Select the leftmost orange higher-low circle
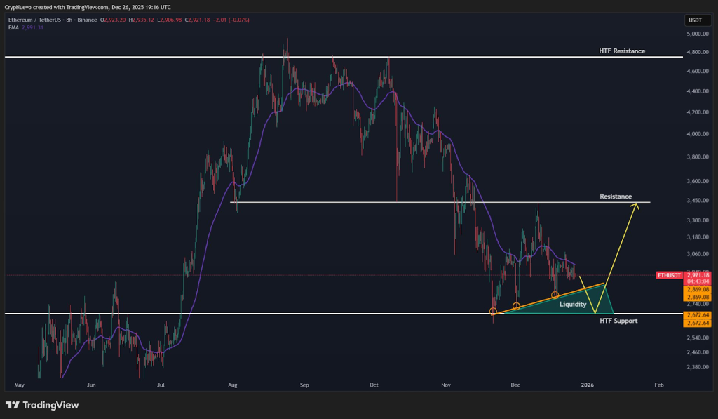The width and height of the screenshot is (718, 419). pos(494,310)
